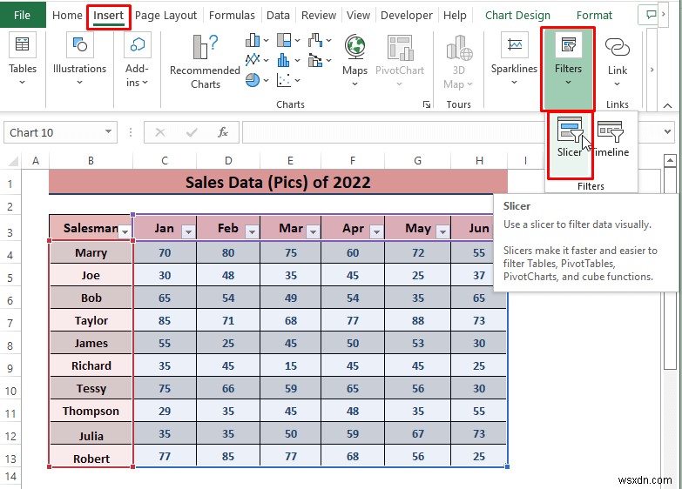This screenshot has width=682, height=489.
Task: Open the Apr column filter dropdown
Action: tap(376, 232)
